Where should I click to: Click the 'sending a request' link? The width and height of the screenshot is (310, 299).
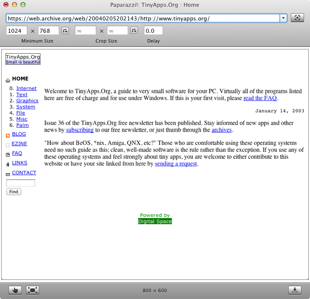[176, 164]
